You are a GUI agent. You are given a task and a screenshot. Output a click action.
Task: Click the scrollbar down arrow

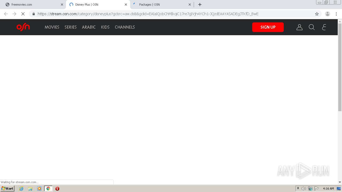point(340,182)
